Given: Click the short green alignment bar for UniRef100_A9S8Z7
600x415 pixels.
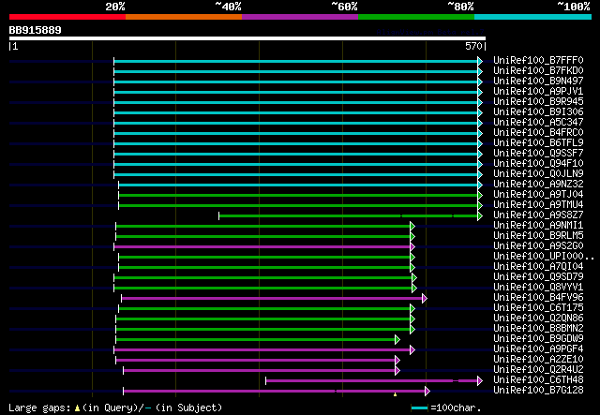Looking at the screenshot, I should click(348, 216).
